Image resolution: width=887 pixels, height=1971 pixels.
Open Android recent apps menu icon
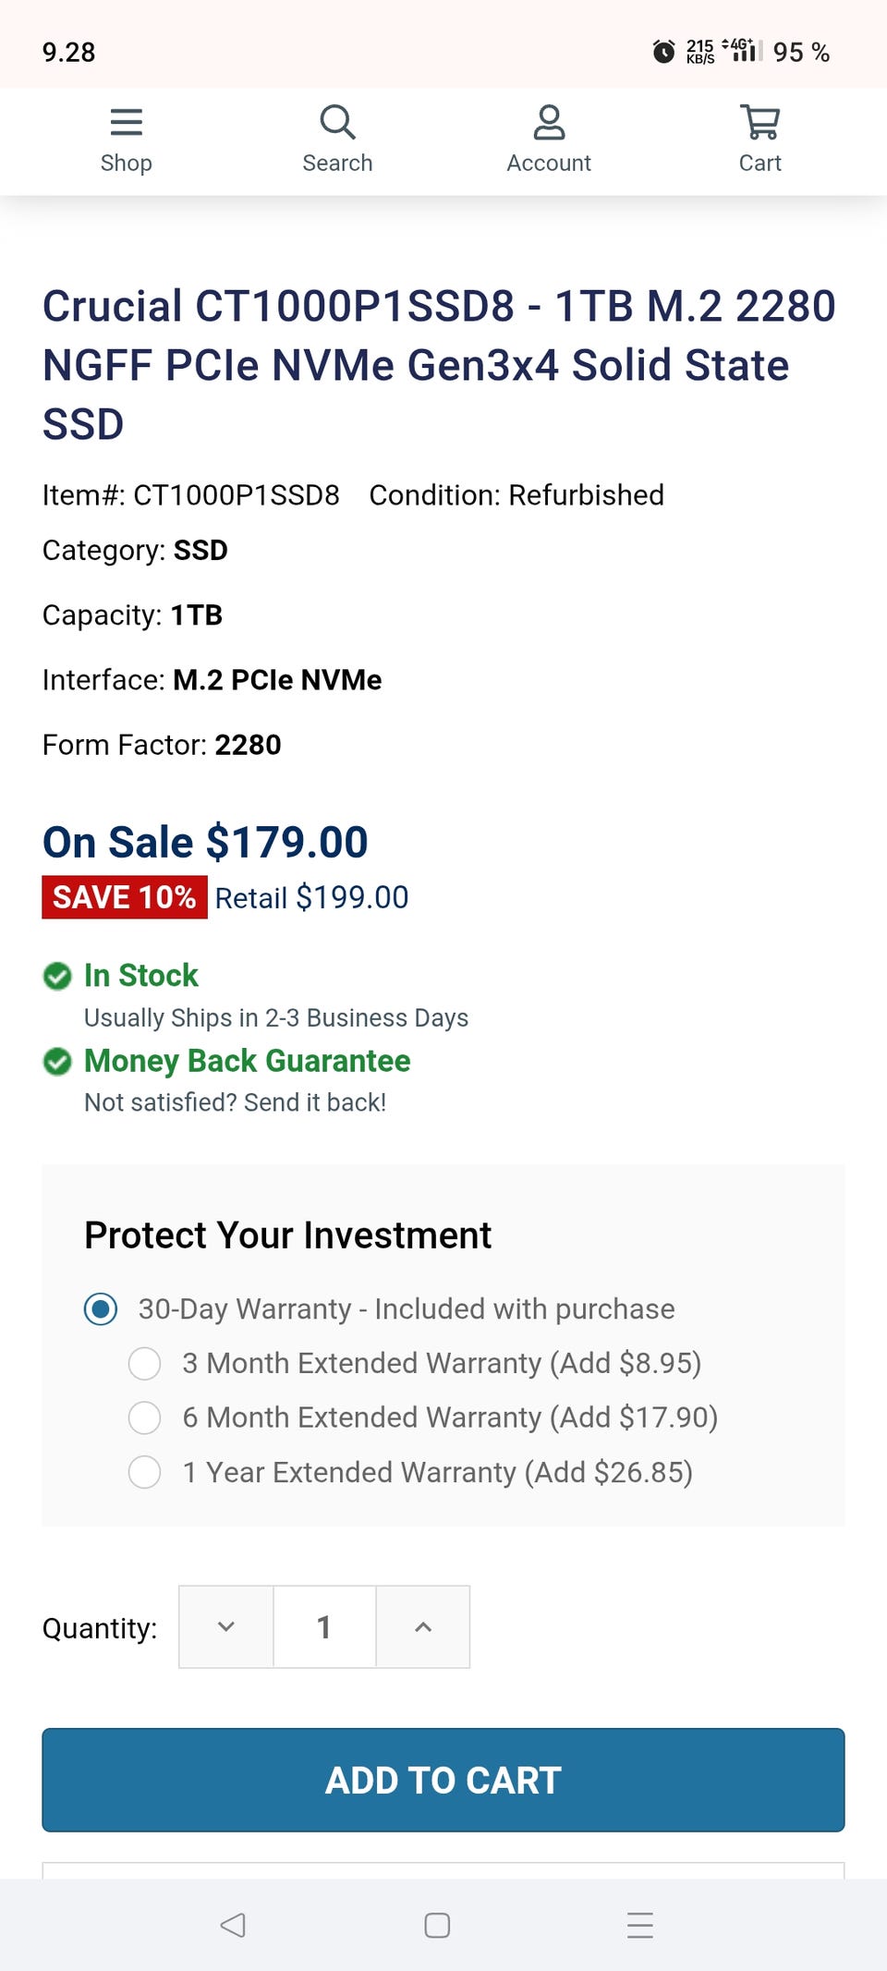pyautogui.click(x=639, y=1925)
